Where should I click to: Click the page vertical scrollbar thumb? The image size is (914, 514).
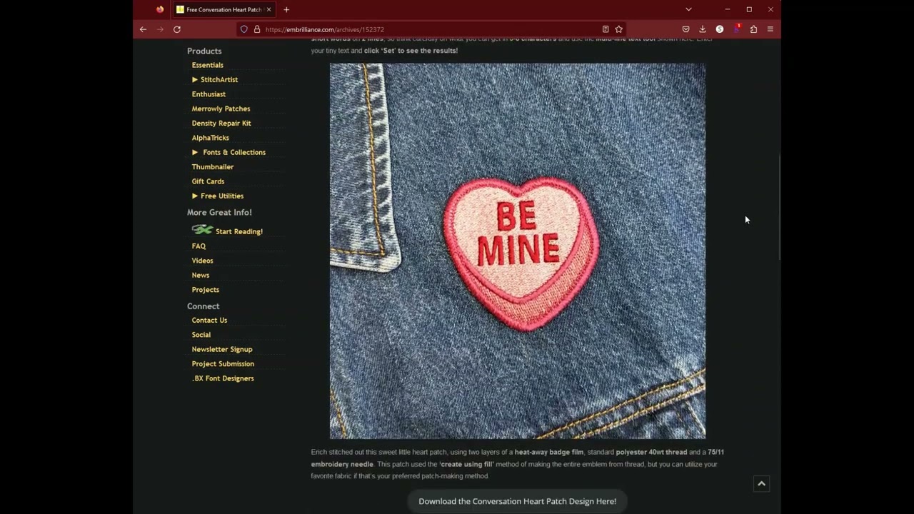779,207
